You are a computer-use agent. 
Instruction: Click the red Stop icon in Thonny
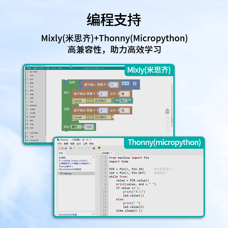point(94,148)
